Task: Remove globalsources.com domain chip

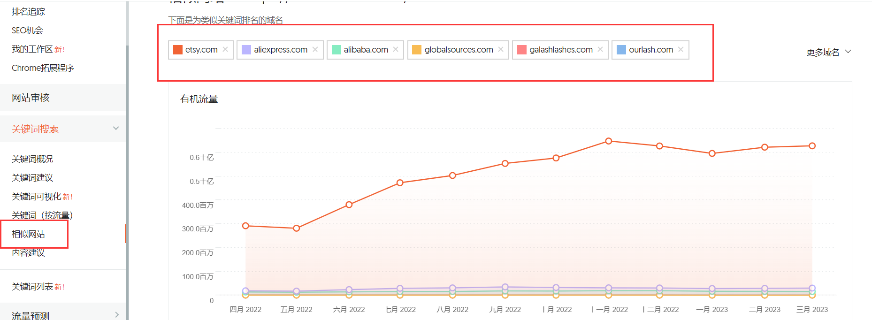Action: 501,49
